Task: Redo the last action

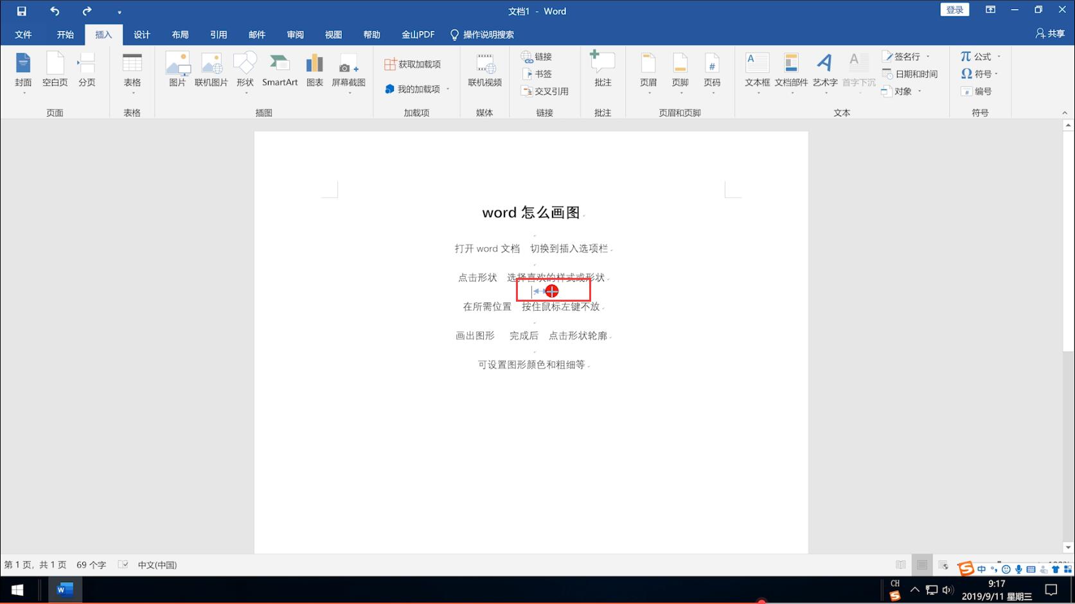Action: coord(87,11)
